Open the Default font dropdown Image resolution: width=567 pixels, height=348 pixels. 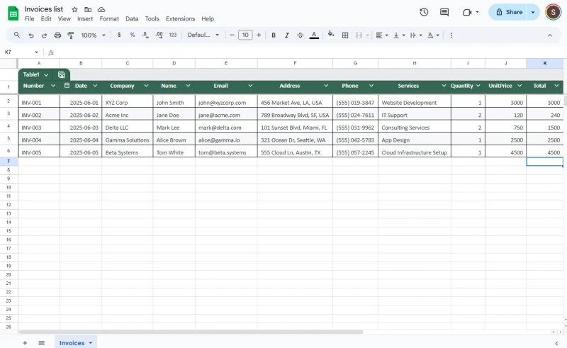point(203,35)
